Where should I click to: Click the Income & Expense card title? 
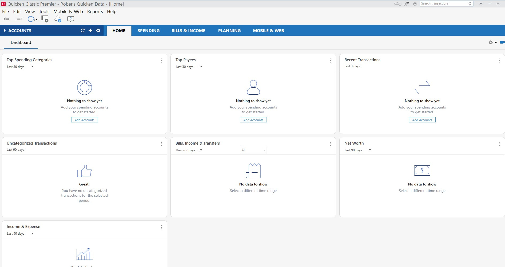(x=23, y=227)
